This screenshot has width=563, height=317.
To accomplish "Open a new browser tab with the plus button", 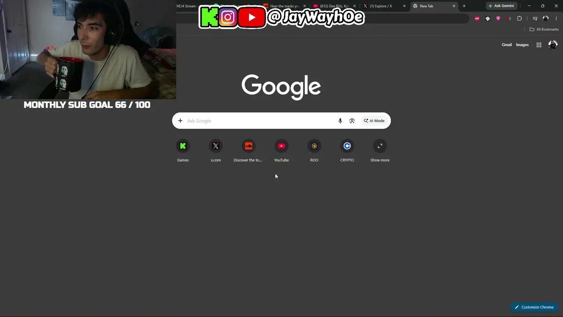I will 464,6.
